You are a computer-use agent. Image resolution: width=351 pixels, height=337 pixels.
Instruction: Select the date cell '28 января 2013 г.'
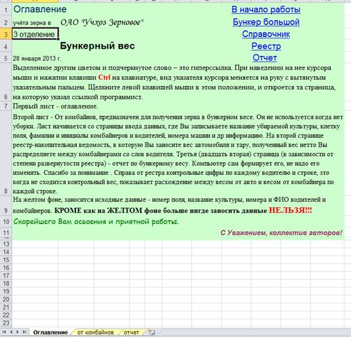click(37, 59)
